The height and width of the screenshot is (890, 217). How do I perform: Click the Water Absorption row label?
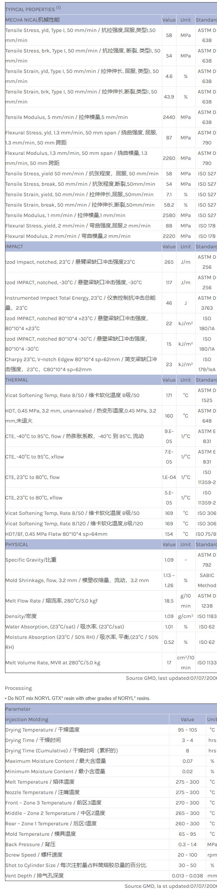click(x=65, y=627)
